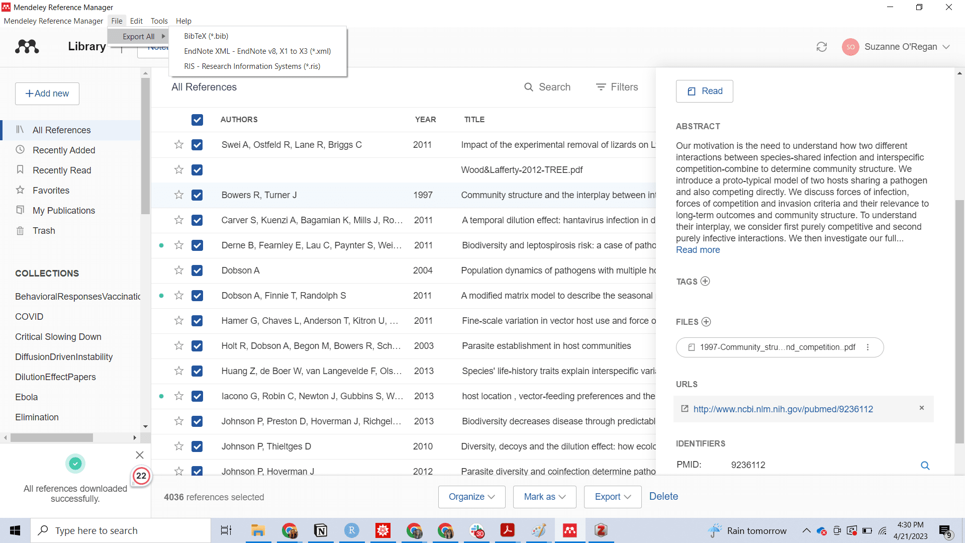Open the Mark as dropdown
This screenshot has height=543, width=965.
pyautogui.click(x=544, y=497)
